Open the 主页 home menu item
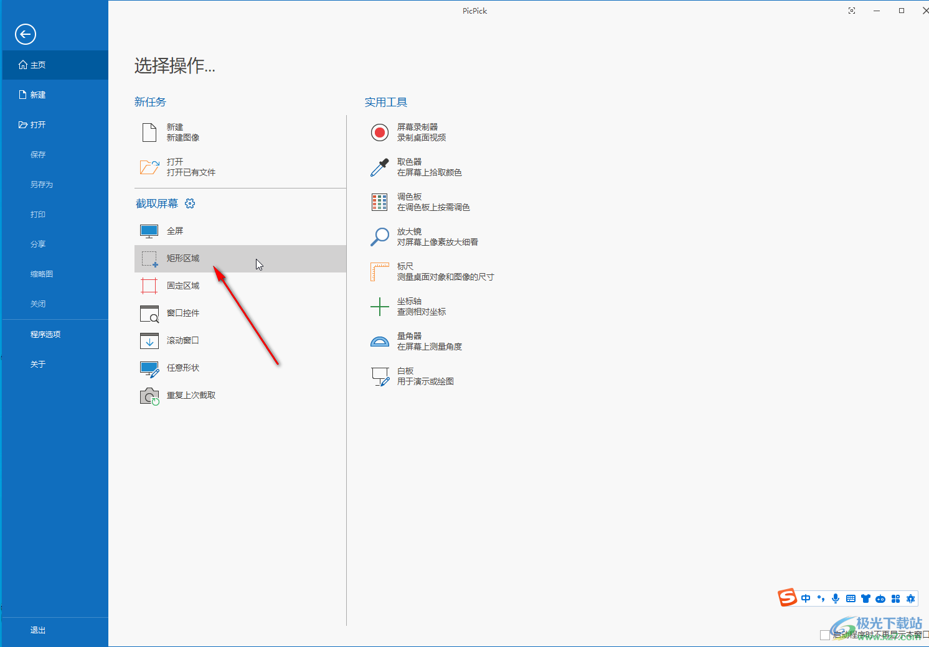 (x=55, y=65)
